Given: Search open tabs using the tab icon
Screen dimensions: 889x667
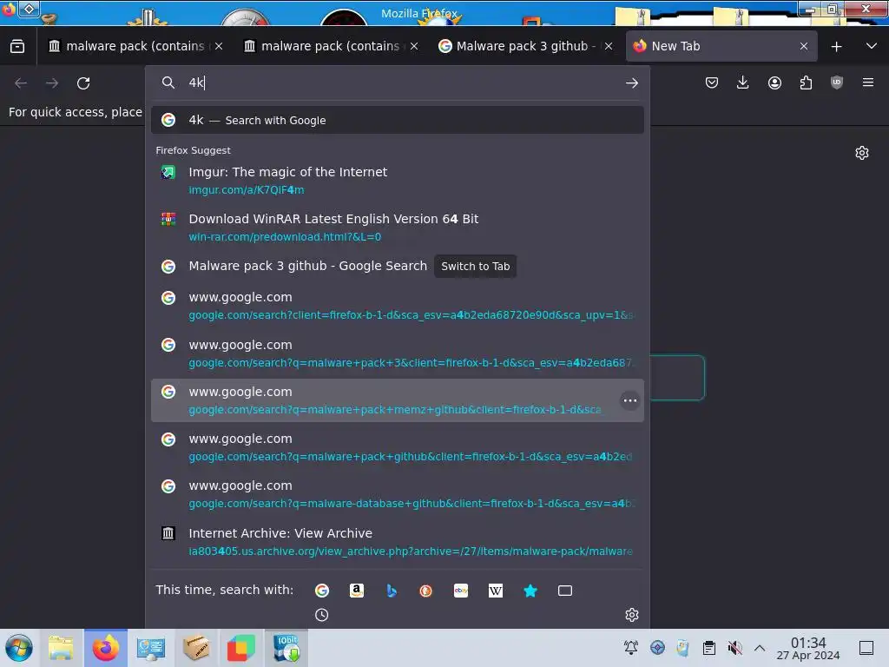Looking at the screenshot, I should (565, 591).
